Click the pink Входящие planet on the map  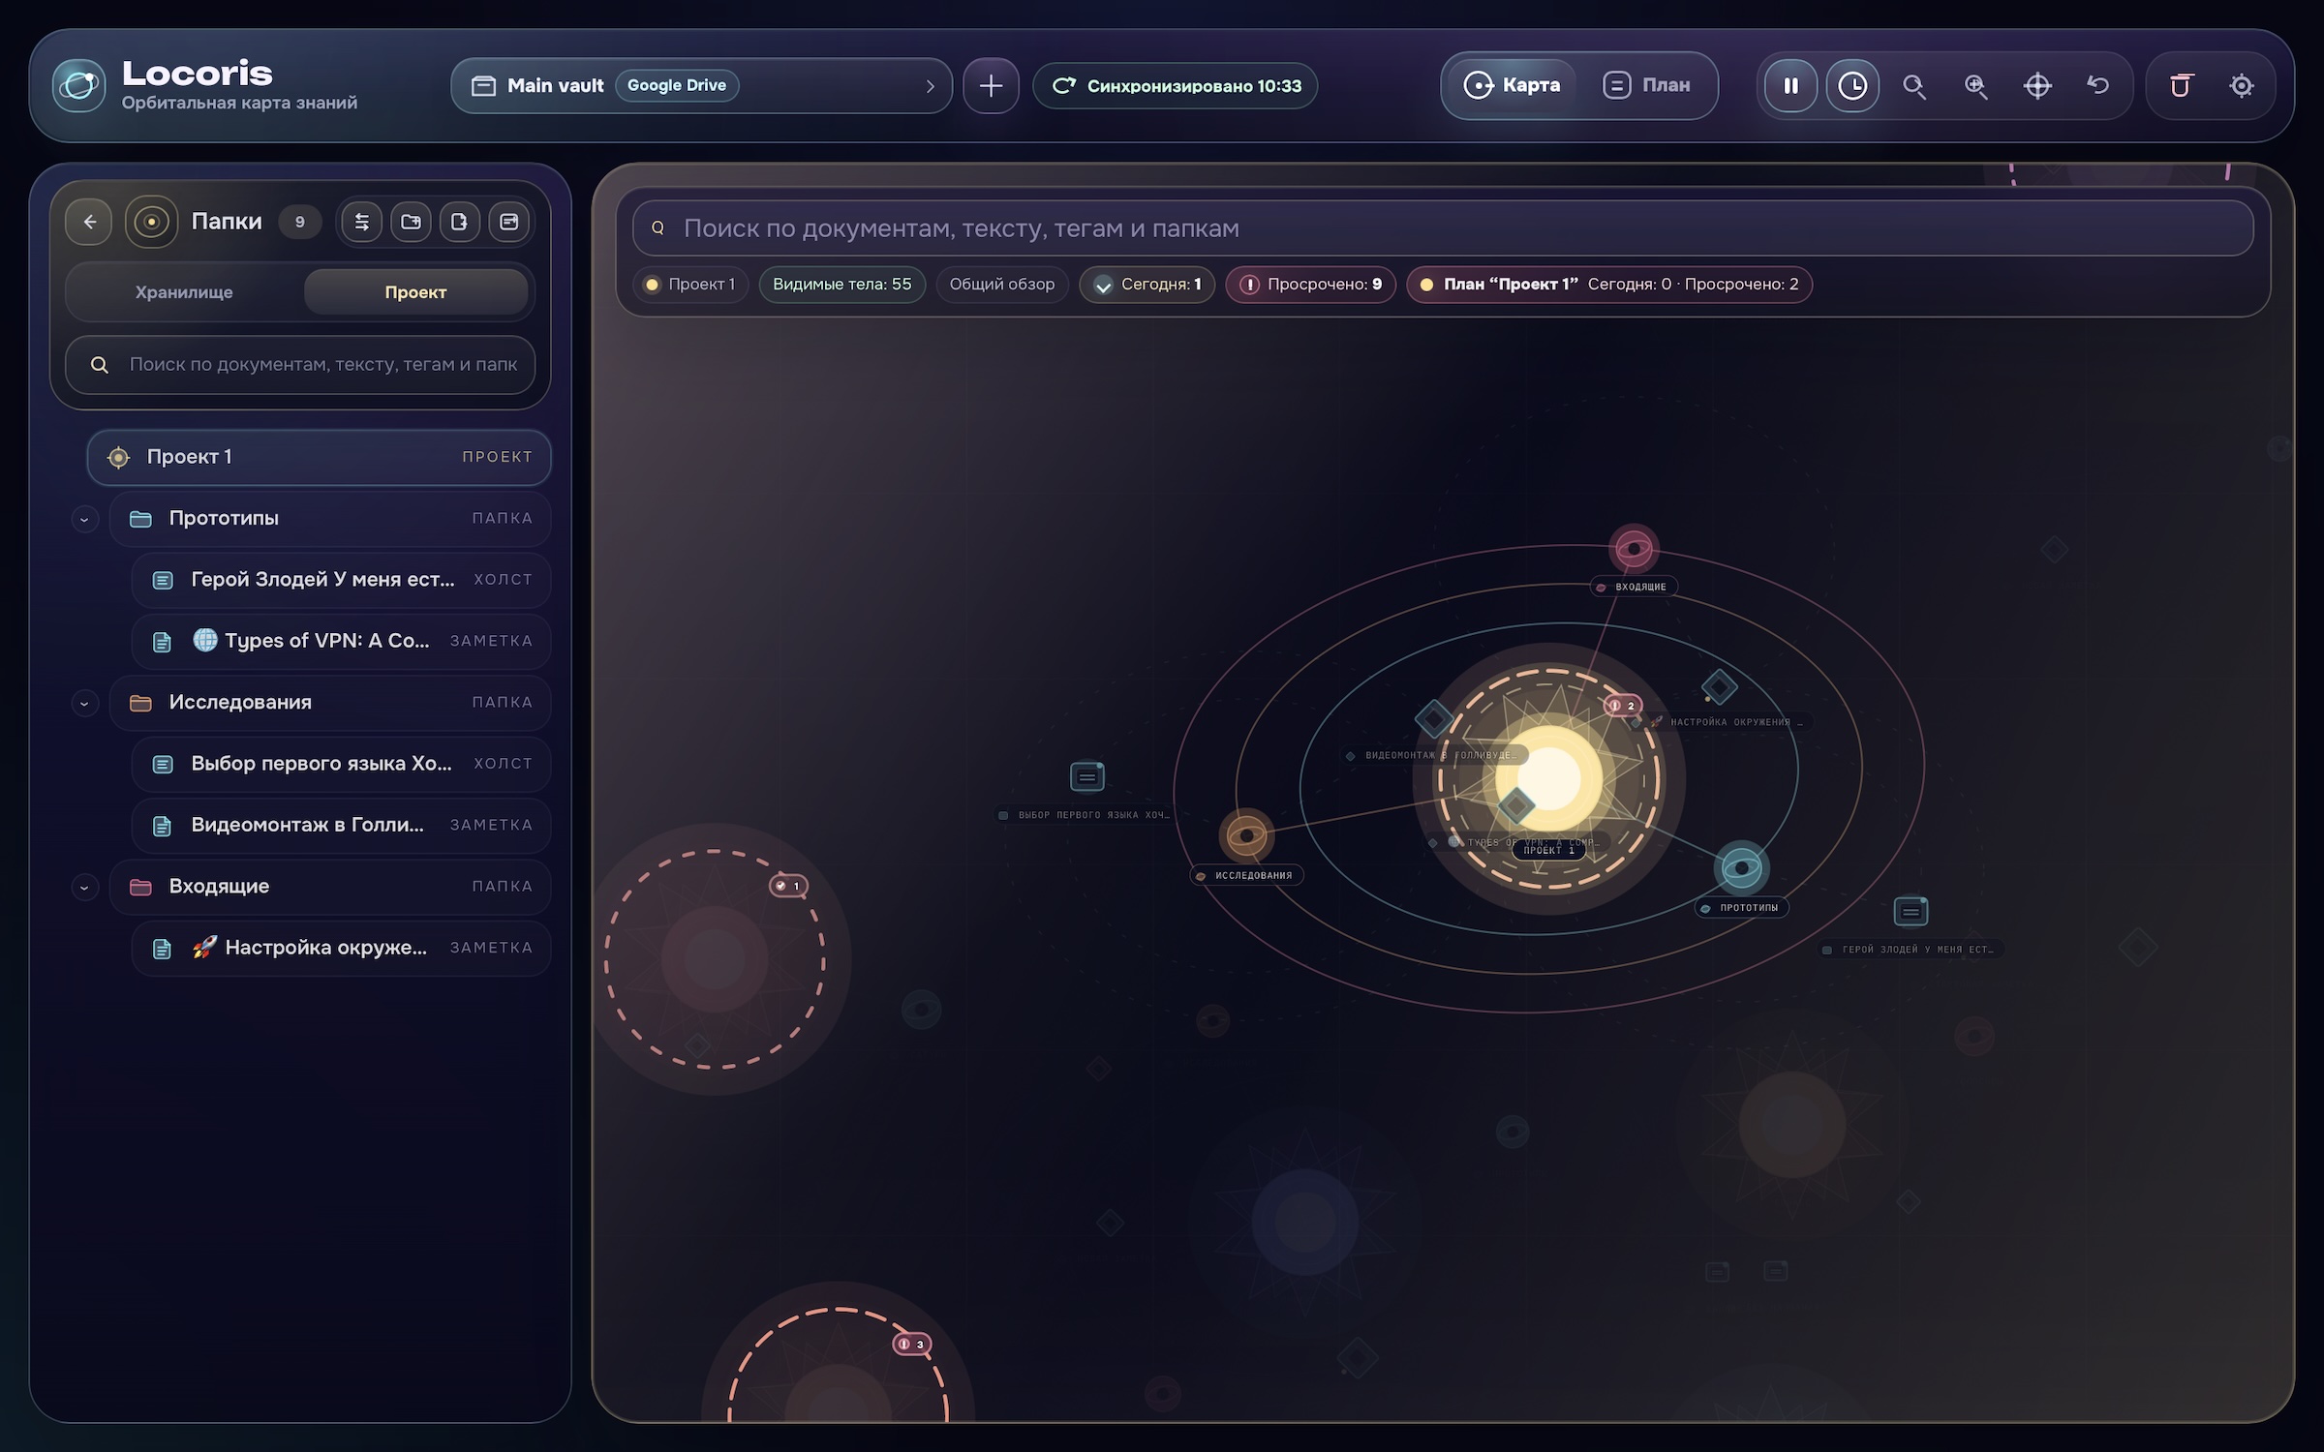click(1634, 549)
